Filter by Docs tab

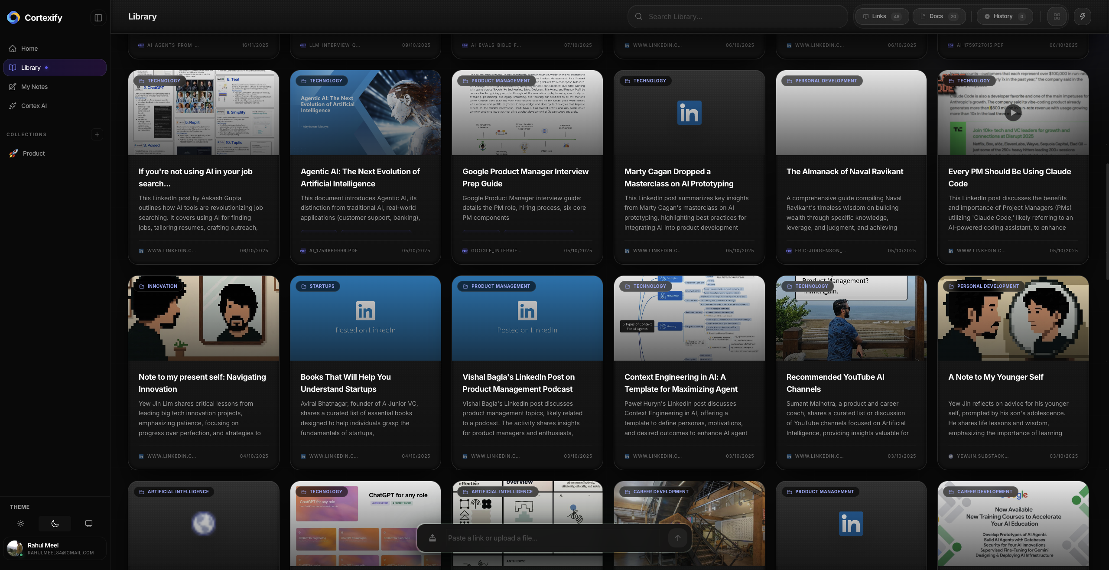pos(940,16)
